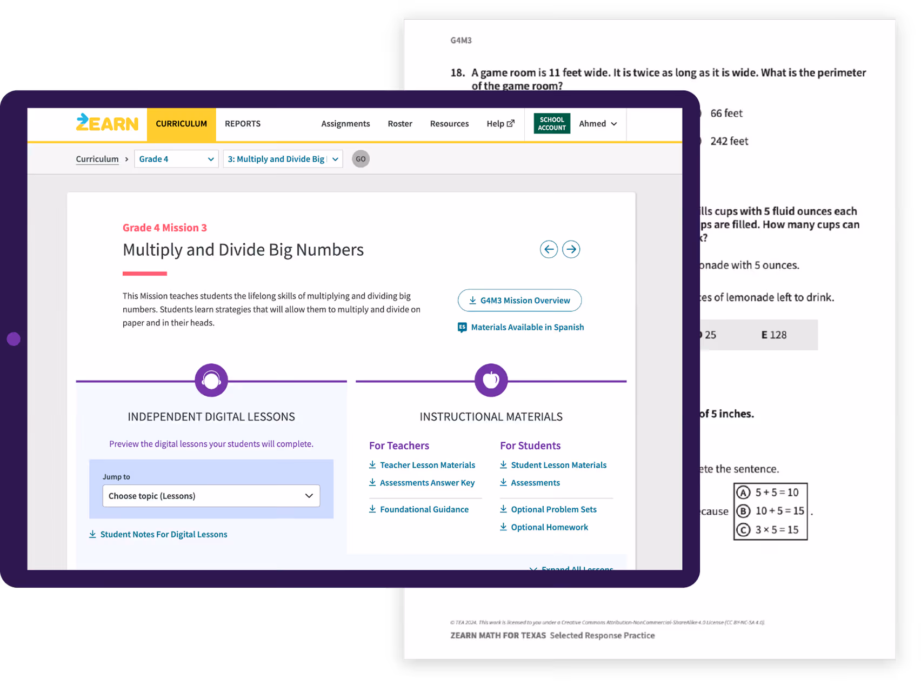
Task: Open the CURRICULUM tab
Action: click(181, 124)
